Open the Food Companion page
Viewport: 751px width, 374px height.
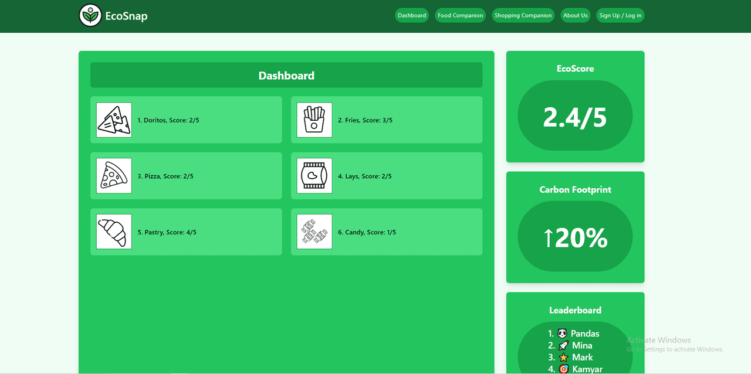[460, 15]
